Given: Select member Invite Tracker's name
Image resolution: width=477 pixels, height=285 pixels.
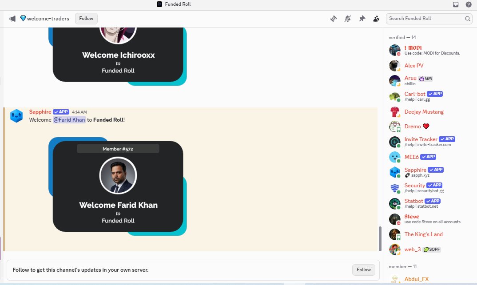Looking at the screenshot, I should 421,139.
